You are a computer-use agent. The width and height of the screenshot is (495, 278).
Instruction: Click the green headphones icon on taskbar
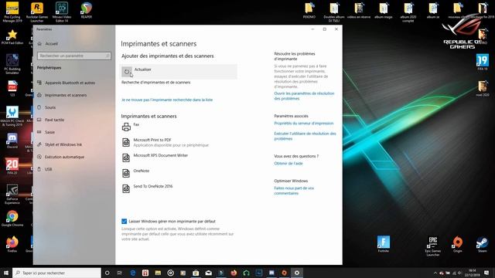point(246,273)
